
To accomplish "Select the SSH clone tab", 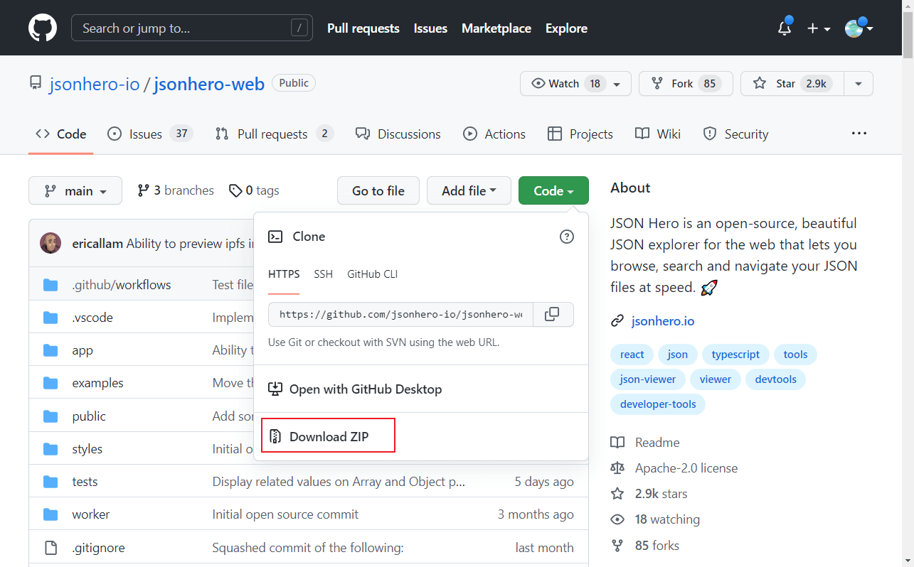I will [324, 274].
